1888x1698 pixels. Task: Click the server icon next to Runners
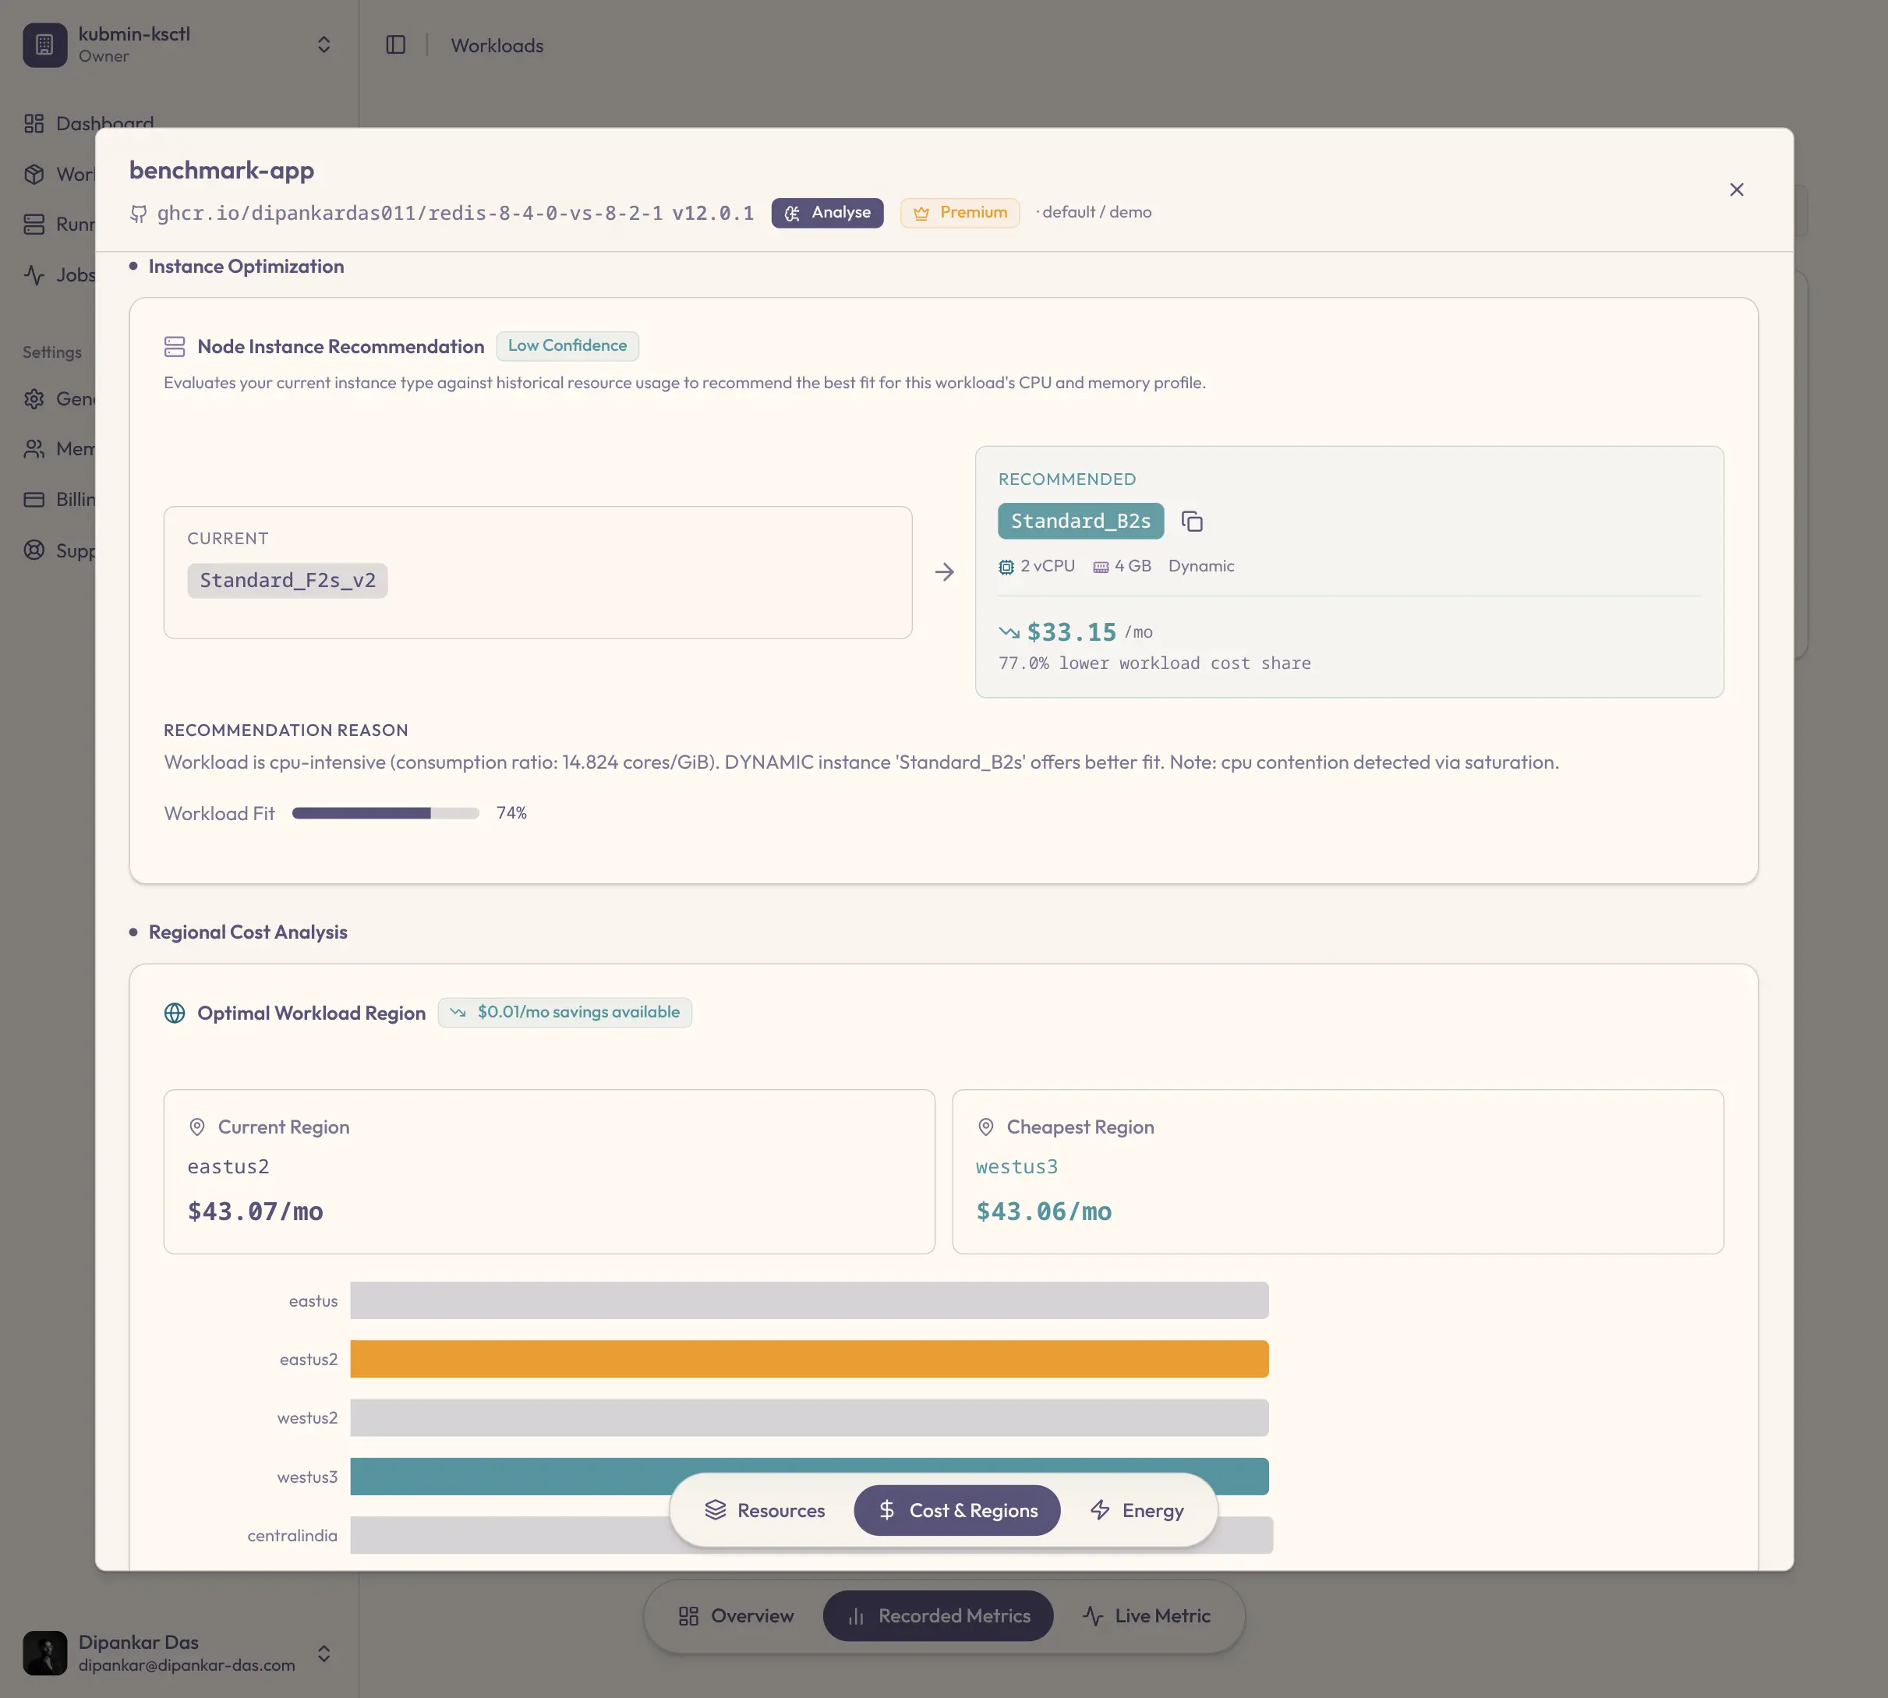pyautogui.click(x=34, y=225)
